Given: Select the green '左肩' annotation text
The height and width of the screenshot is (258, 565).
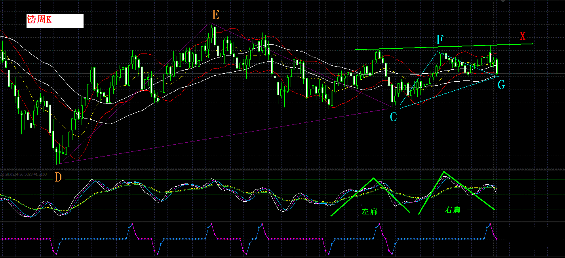Looking at the screenshot, I should (369, 212).
